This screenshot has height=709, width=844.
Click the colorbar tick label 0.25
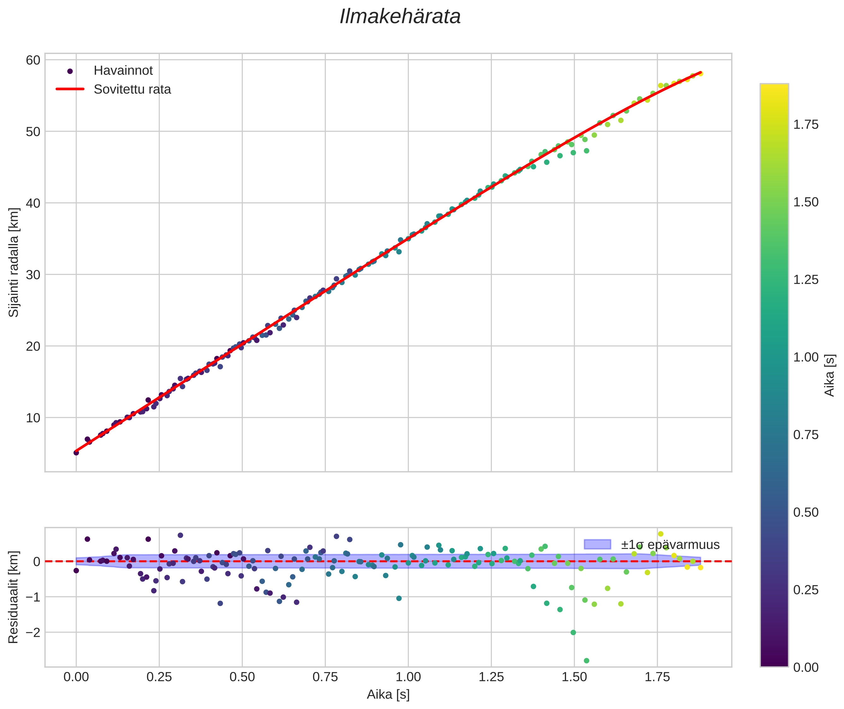[x=805, y=590]
